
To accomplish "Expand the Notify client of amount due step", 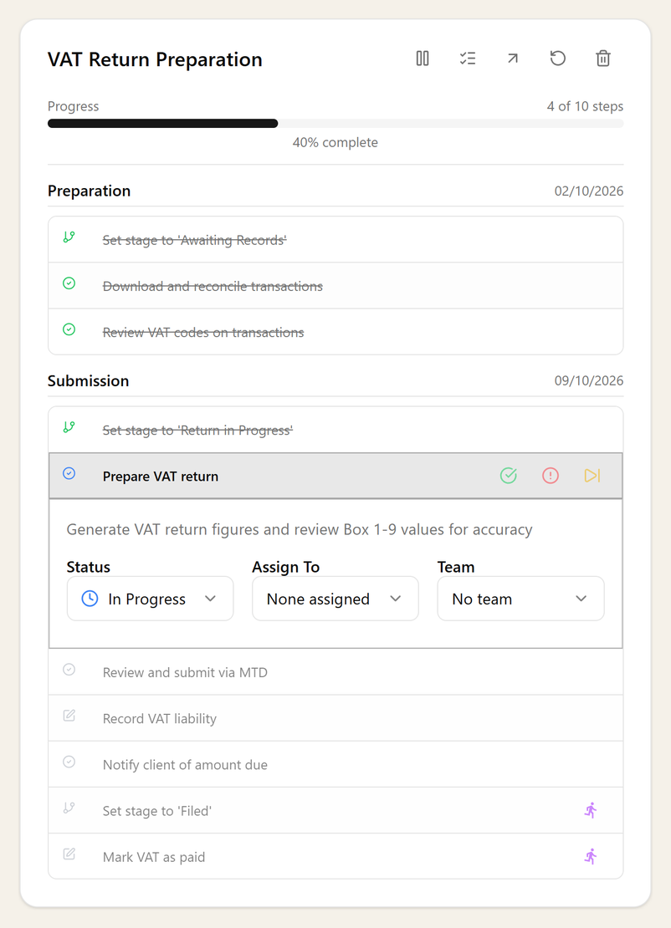I will point(335,764).
